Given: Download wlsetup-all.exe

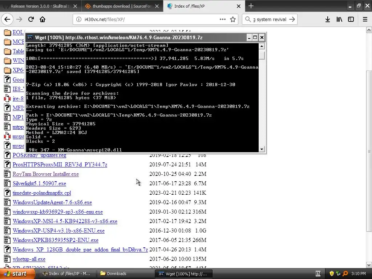Looking at the screenshot, I should click(x=29, y=259).
